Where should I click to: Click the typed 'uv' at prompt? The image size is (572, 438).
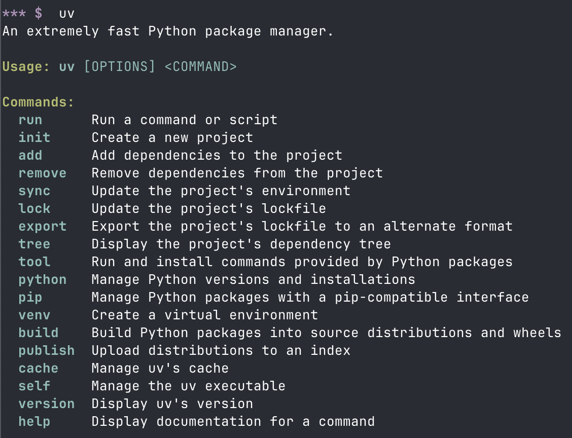[67, 14]
